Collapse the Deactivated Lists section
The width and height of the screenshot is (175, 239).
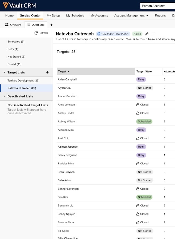coord(4,96)
